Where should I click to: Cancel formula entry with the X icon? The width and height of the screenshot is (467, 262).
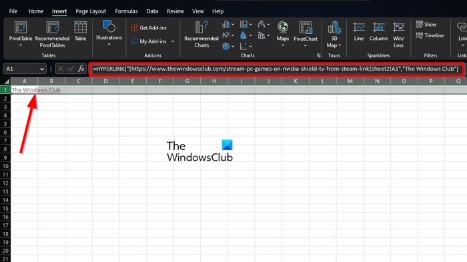(61, 69)
